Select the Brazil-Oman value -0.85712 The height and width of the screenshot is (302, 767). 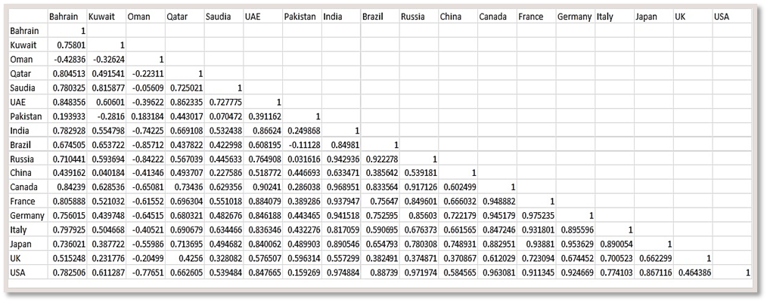coord(145,144)
